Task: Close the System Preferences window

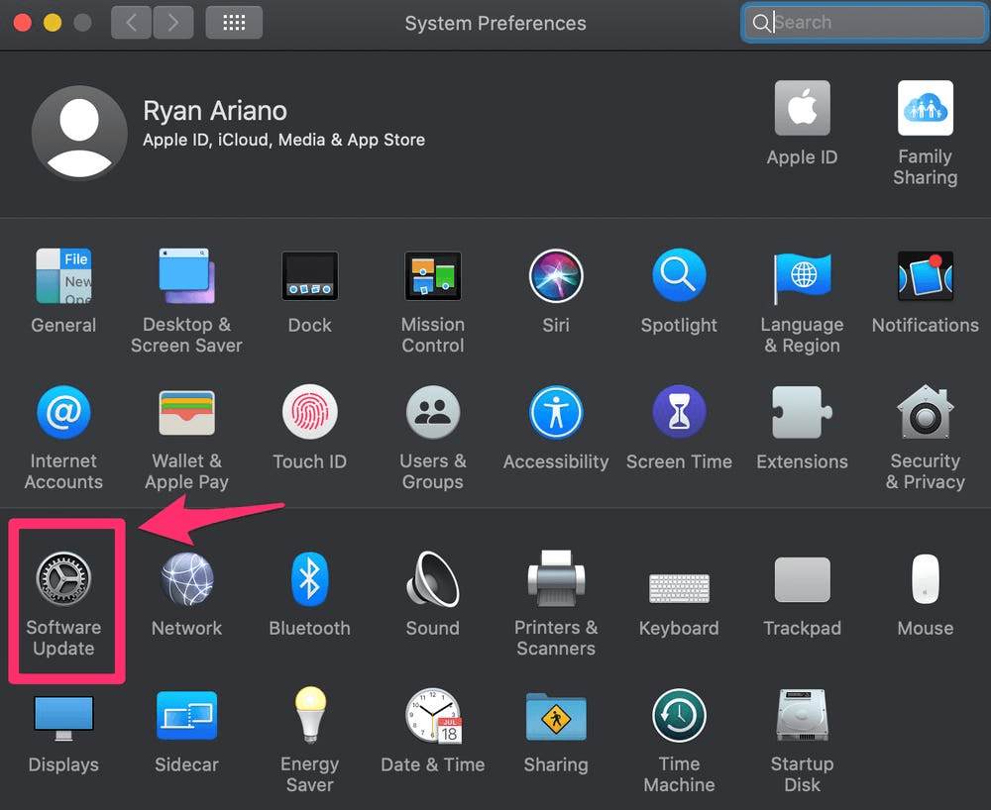Action: tap(23, 23)
